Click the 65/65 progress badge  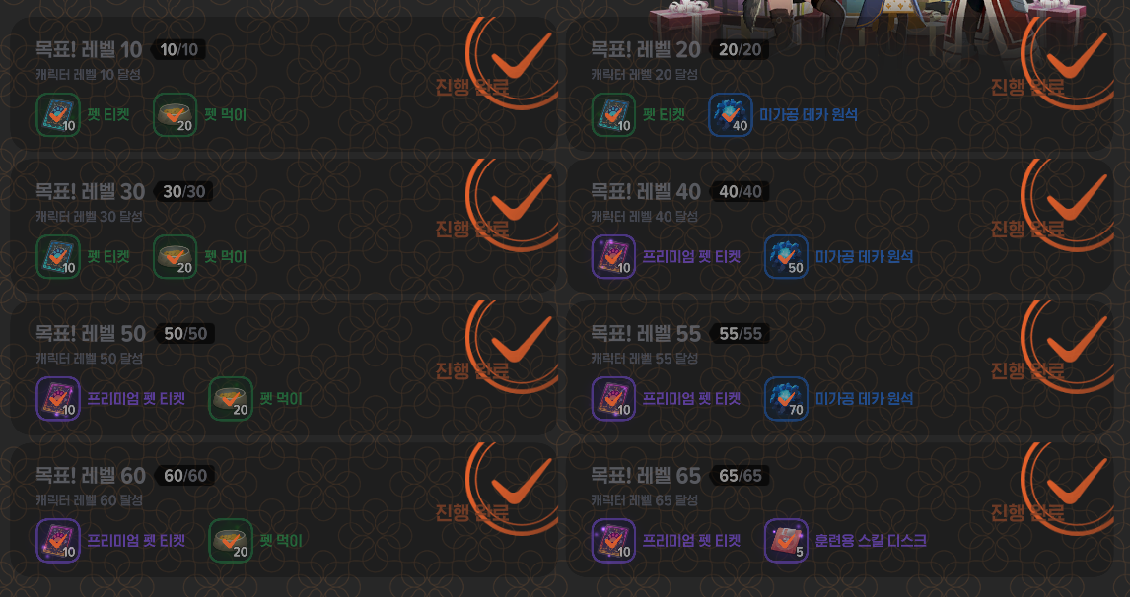click(x=741, y=475)
